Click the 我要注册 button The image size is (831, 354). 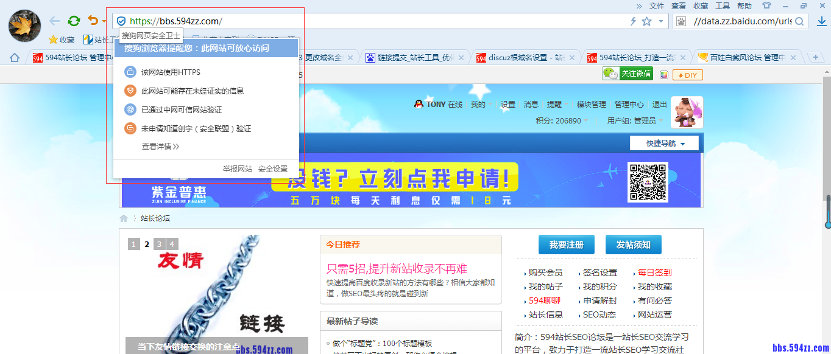[566, 244]
